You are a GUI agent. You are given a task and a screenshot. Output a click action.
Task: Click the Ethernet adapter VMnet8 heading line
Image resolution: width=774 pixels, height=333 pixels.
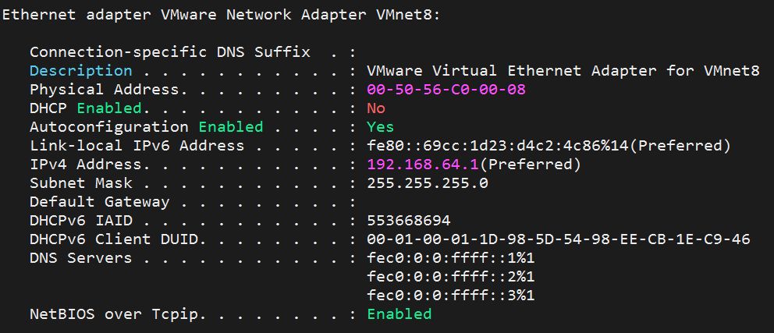[221, 15]
